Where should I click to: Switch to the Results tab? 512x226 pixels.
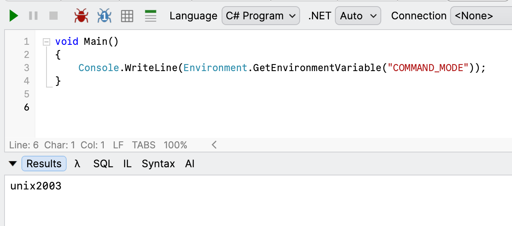(44, 164)
